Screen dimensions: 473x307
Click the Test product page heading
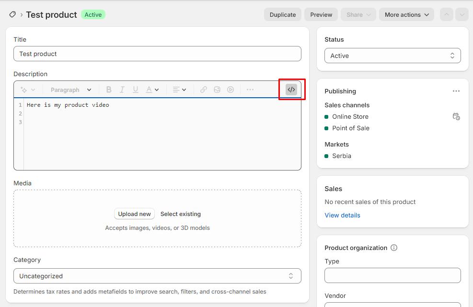[51, 14]
